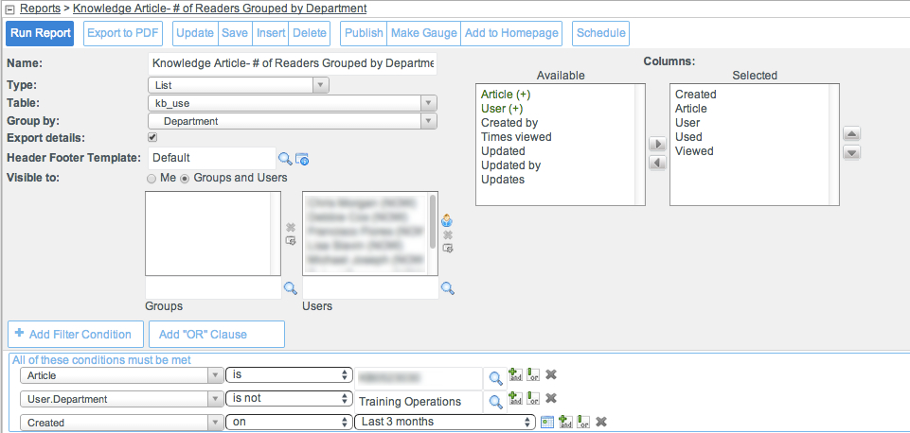The height and width of the screenshot is (433, 910).
Task: Click Add "OR" Clause button
Action: pos(217,335)
